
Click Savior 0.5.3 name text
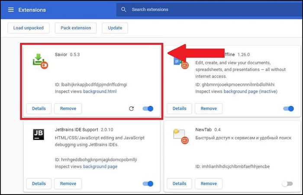tap(67, 55)
